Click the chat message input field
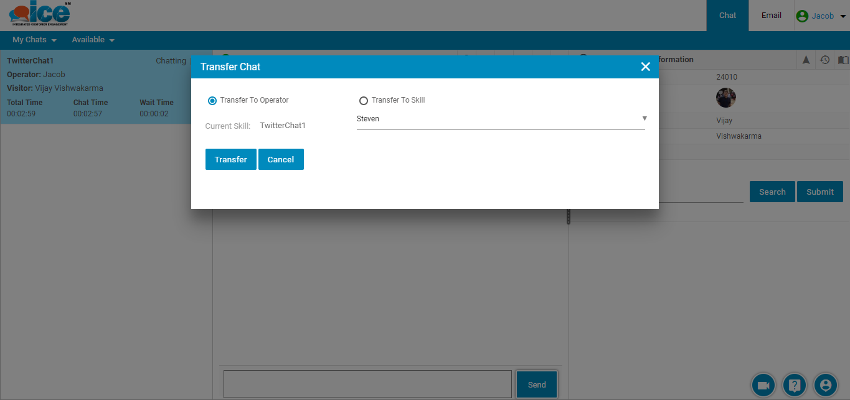The image size is (850, 400). [367, 384]
